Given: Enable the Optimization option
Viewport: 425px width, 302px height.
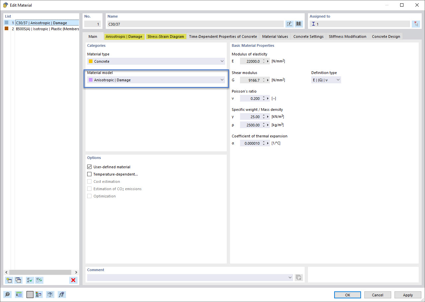Looking at the screenshot, I should pos(89,196).
